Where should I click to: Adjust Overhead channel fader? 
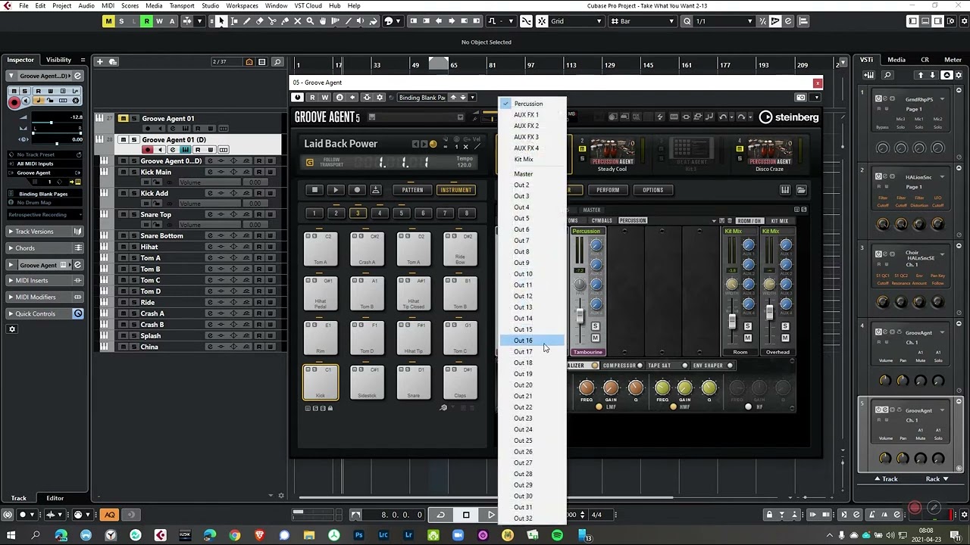click(769, 312)
